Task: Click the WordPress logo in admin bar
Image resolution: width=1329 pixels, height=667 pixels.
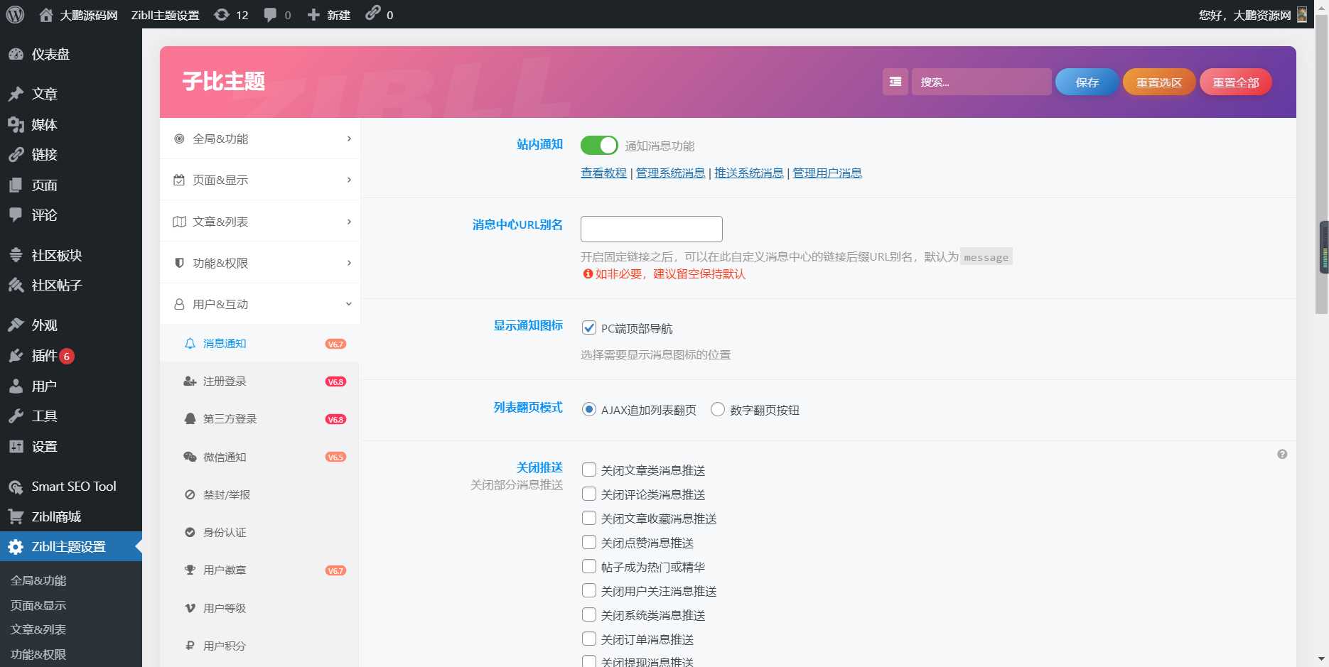Action: (14, 14)
